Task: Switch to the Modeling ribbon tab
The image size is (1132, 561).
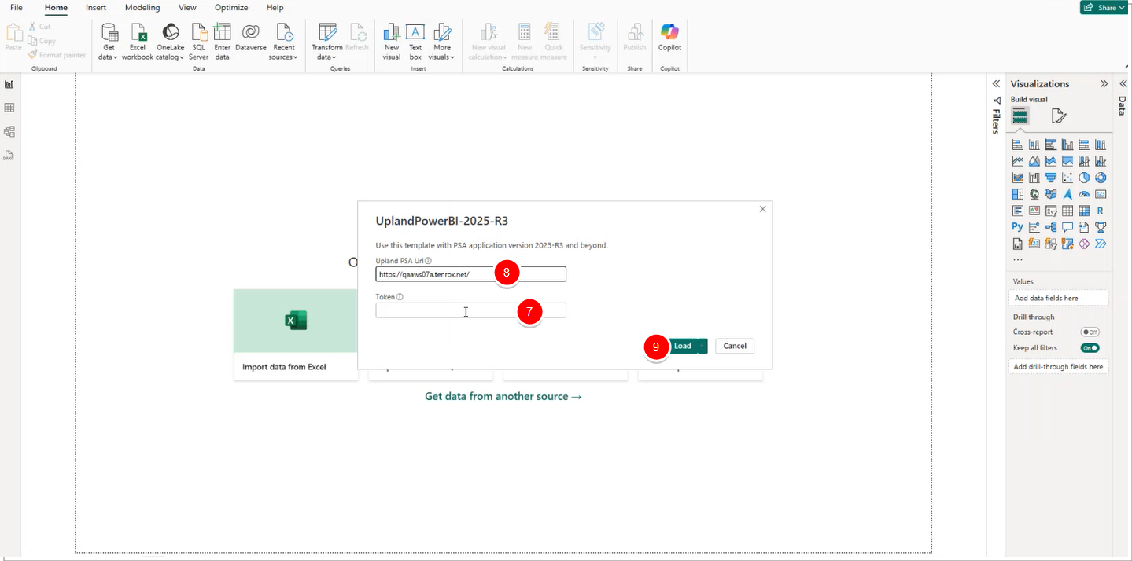Action: [142, 8]
